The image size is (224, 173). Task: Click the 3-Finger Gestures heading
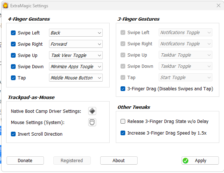coord(139,19)
